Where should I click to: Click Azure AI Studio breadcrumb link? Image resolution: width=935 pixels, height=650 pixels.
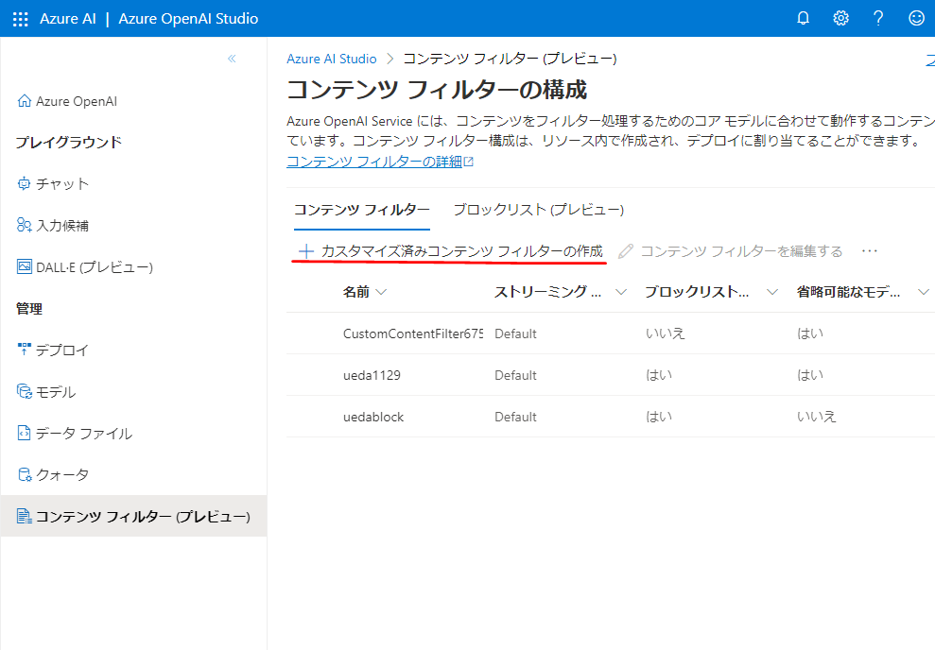click(332, 59)
